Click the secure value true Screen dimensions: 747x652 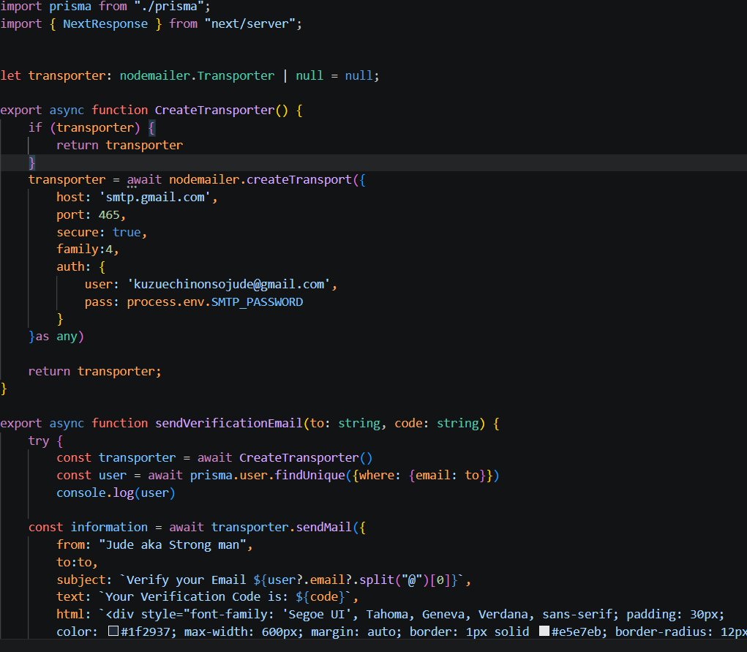pos(127,232)
